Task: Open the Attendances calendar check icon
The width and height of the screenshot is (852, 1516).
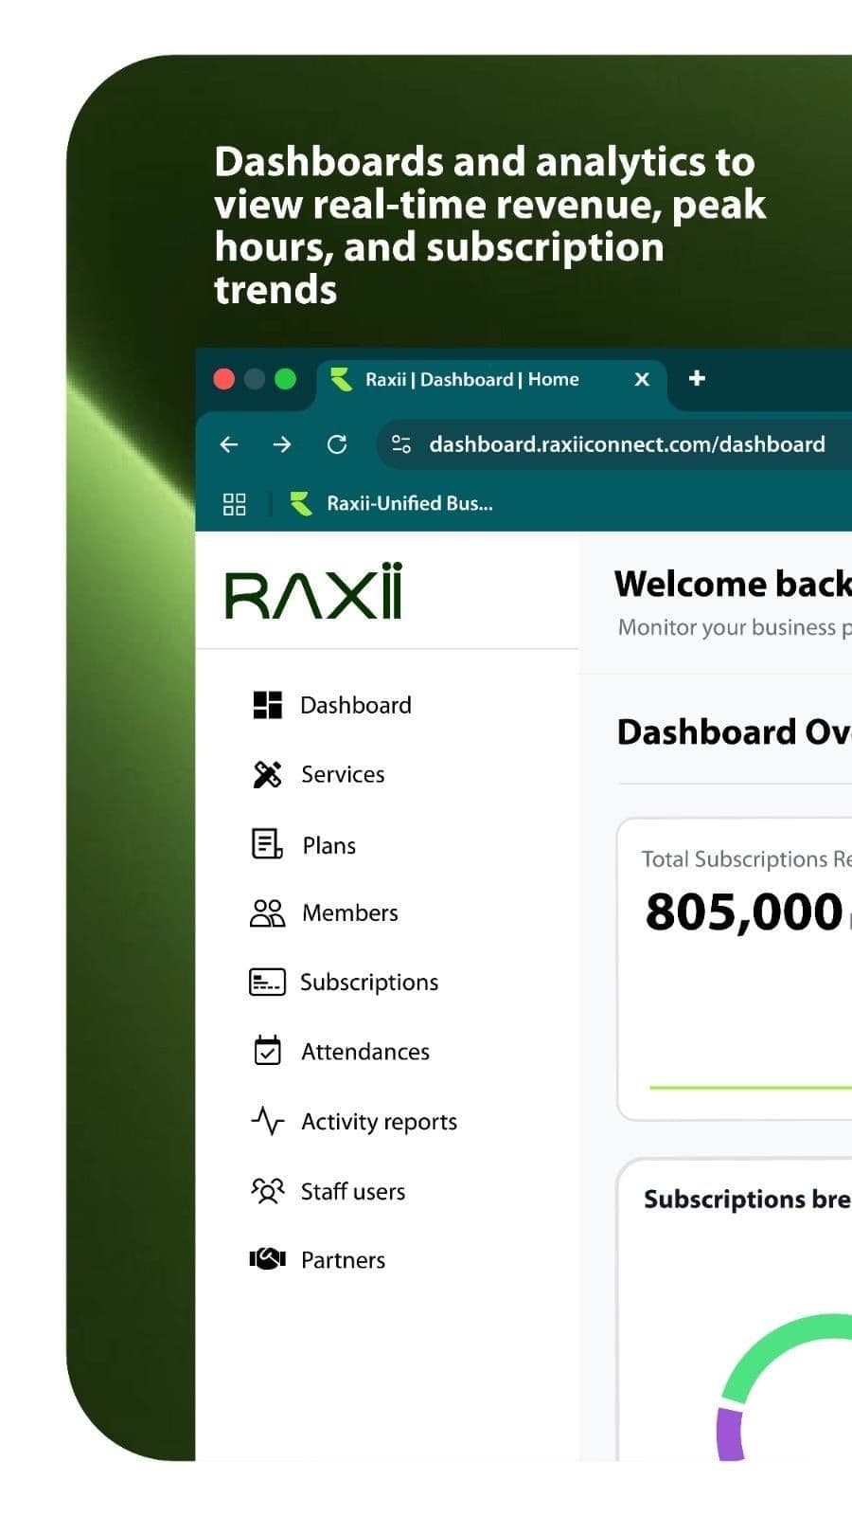Action: pos(267,1051)
